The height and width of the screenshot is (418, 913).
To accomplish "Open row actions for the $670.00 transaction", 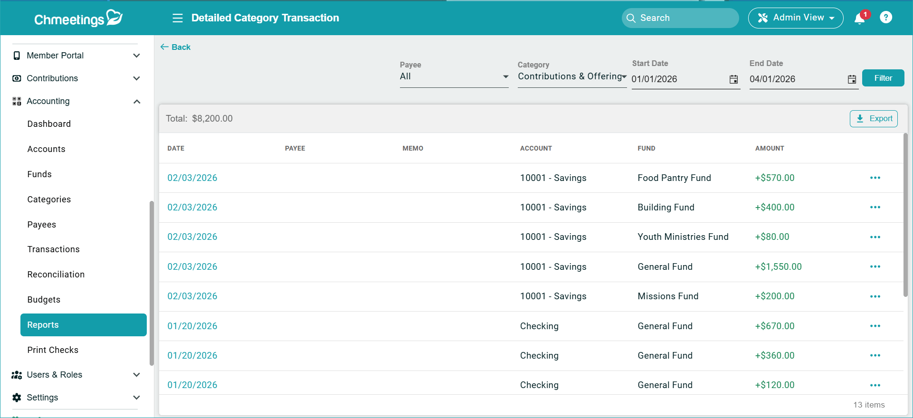I will click(875, 326).
